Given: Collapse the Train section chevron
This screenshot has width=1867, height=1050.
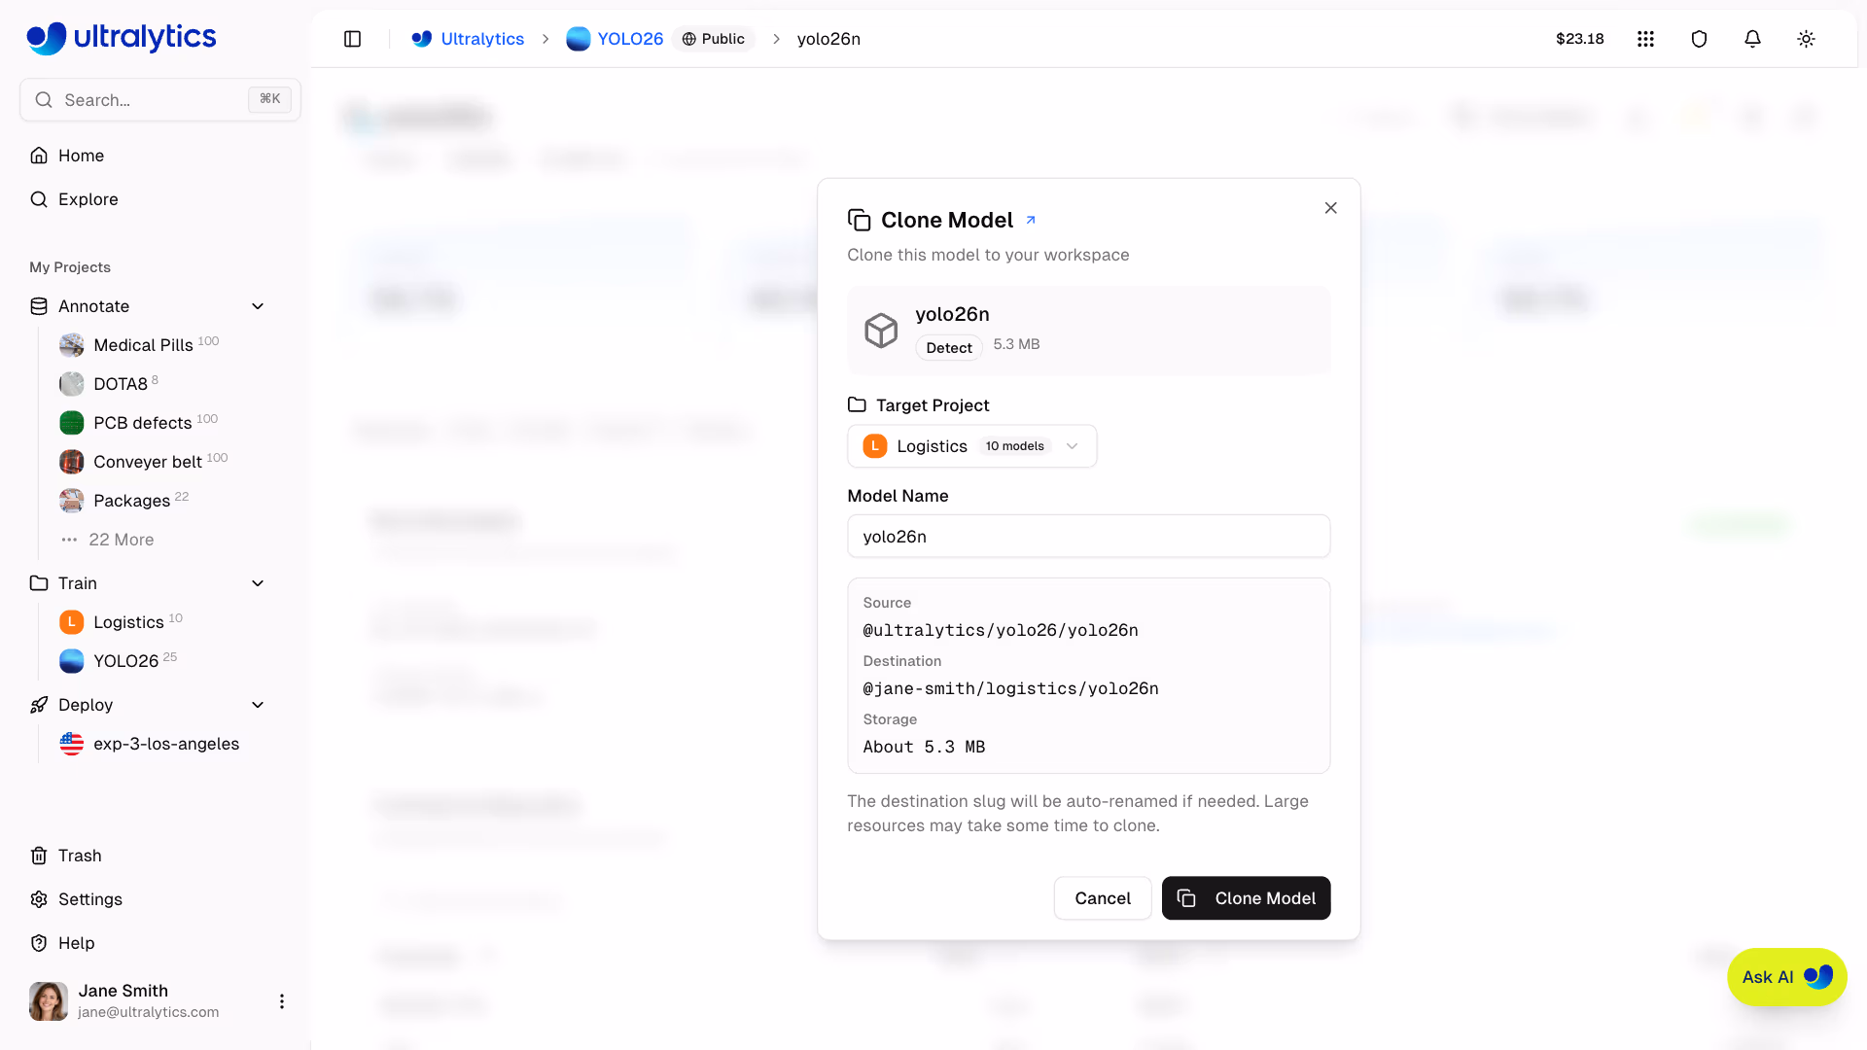Looking at the screenshot, I should click(x=258, y=583).
